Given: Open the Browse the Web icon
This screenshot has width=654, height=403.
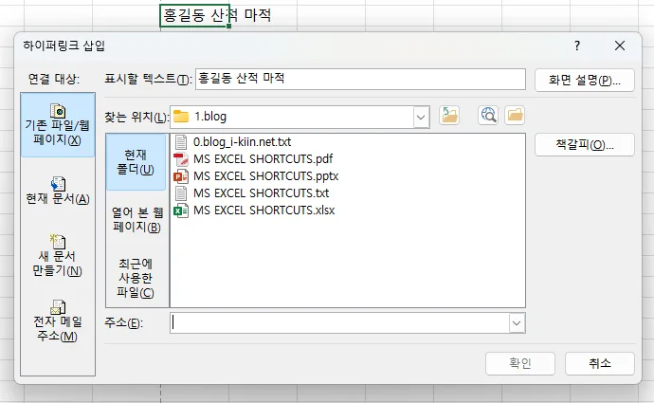Looking at the screenshot, I should [488, 115].
